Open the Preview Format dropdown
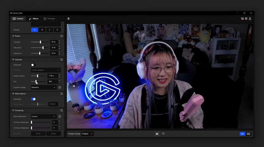This screenshot has width=264, height=147. point(87,134)
